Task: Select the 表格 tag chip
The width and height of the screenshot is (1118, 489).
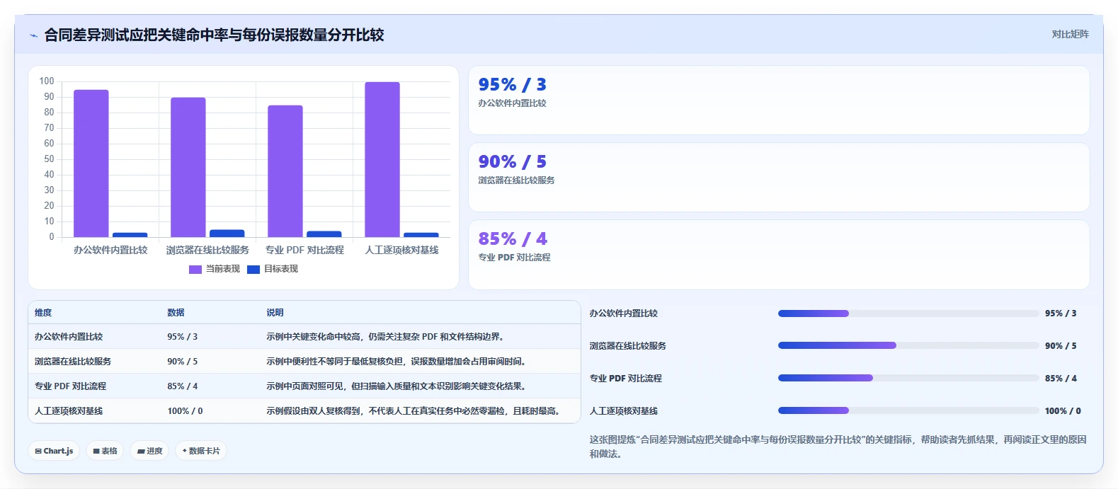Action: (105, 451)
